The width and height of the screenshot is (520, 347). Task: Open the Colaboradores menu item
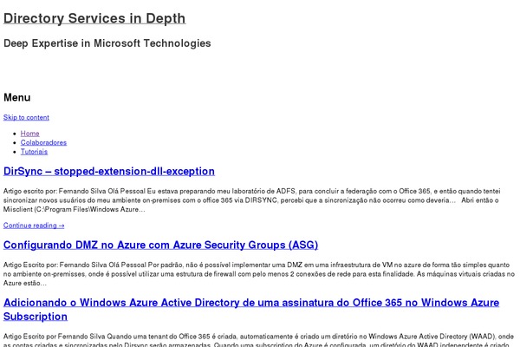pos(43,142)
